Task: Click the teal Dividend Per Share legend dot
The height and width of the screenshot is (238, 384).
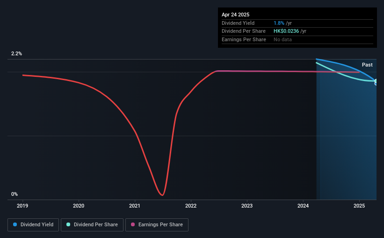Action: pyautogui.click(x=68, y=224)
